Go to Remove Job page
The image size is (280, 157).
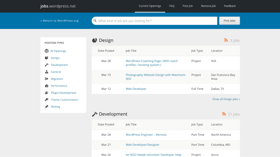tap(208, 6)
